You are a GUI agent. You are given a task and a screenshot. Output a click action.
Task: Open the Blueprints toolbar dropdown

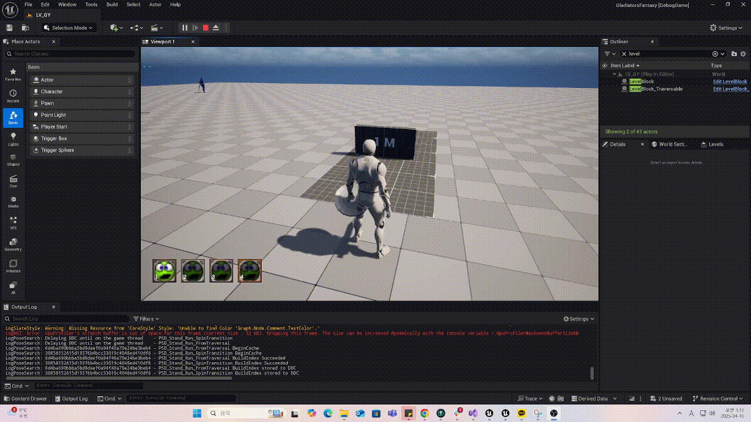point(137,28)
